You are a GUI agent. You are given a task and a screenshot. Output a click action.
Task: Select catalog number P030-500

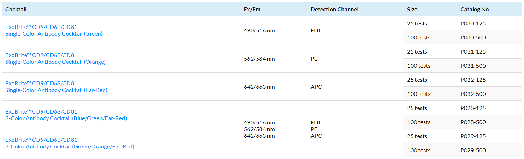(x=473, y=38)
